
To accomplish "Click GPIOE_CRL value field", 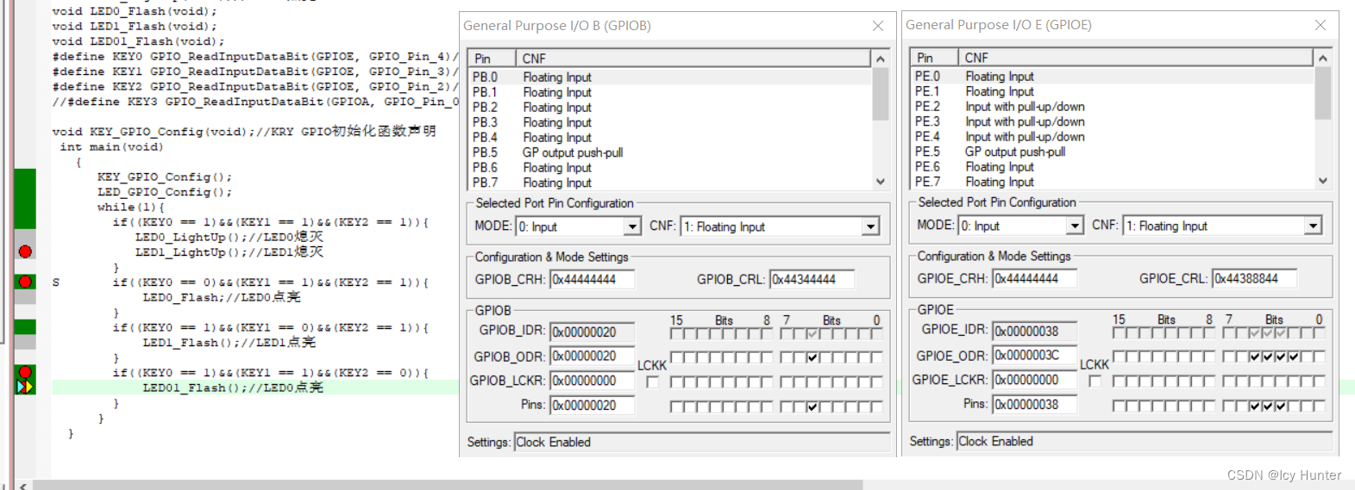I will [x=1255, y=278].
